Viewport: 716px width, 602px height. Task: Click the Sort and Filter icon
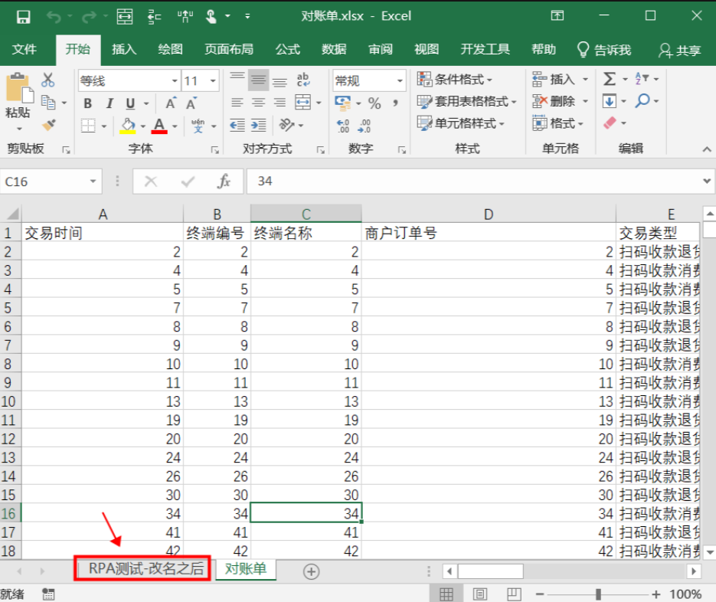coord(642,79)
